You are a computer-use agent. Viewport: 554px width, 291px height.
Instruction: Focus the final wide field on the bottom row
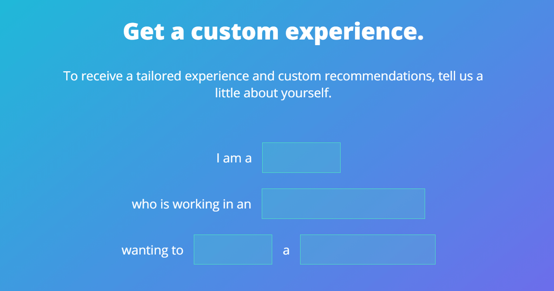click(368, 249)
